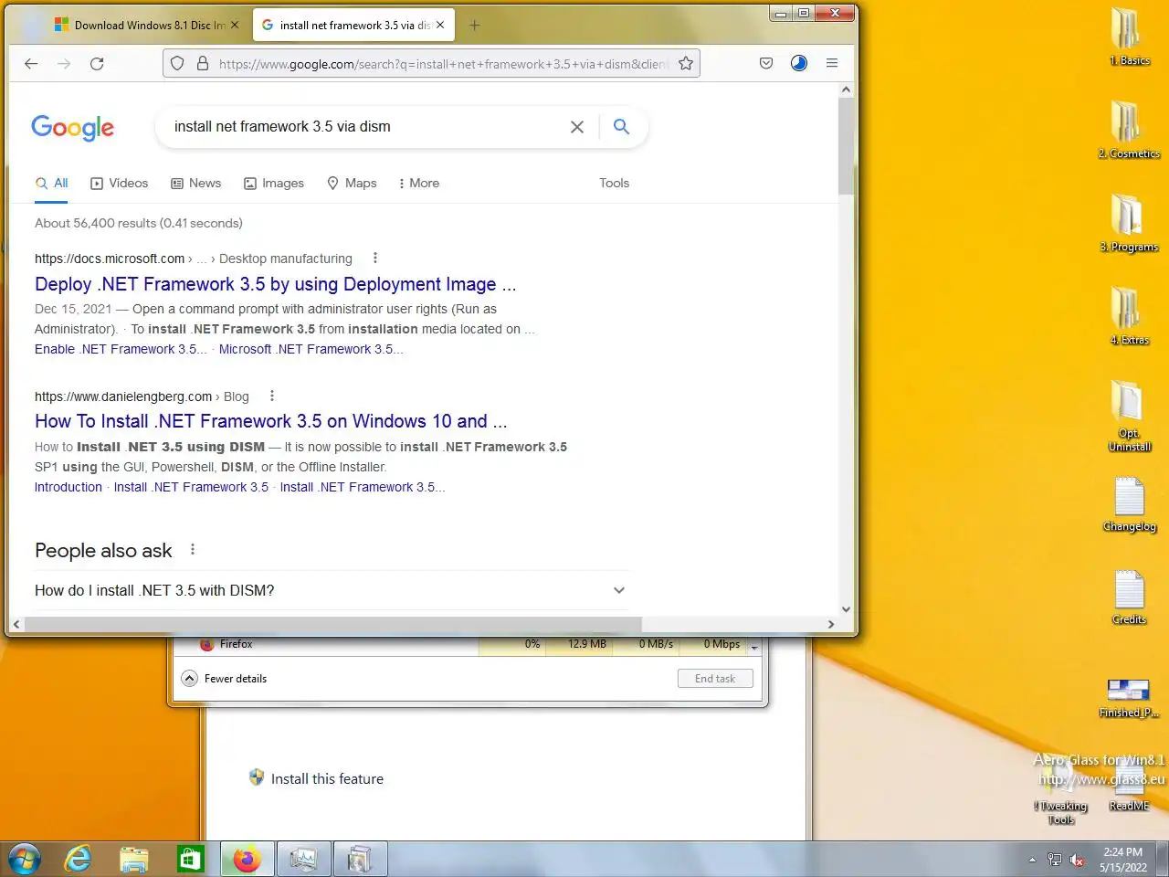The image size is (1169, 877).
Task: Open the Firefox hamburger menu
Action: click(x=832, y=63)
